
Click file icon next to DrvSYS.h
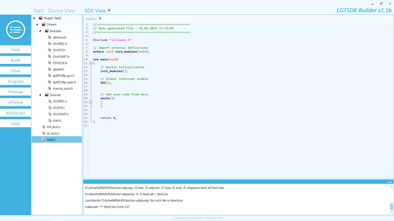pyautogui.click(x=49, y=50)
